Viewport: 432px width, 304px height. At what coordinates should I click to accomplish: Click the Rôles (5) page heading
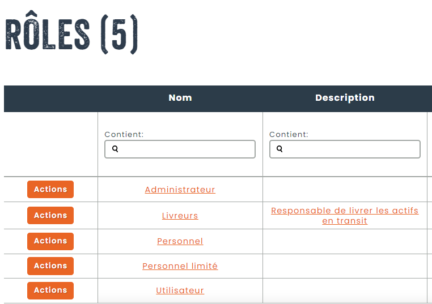pyautogui.click(x=71, y=35)
